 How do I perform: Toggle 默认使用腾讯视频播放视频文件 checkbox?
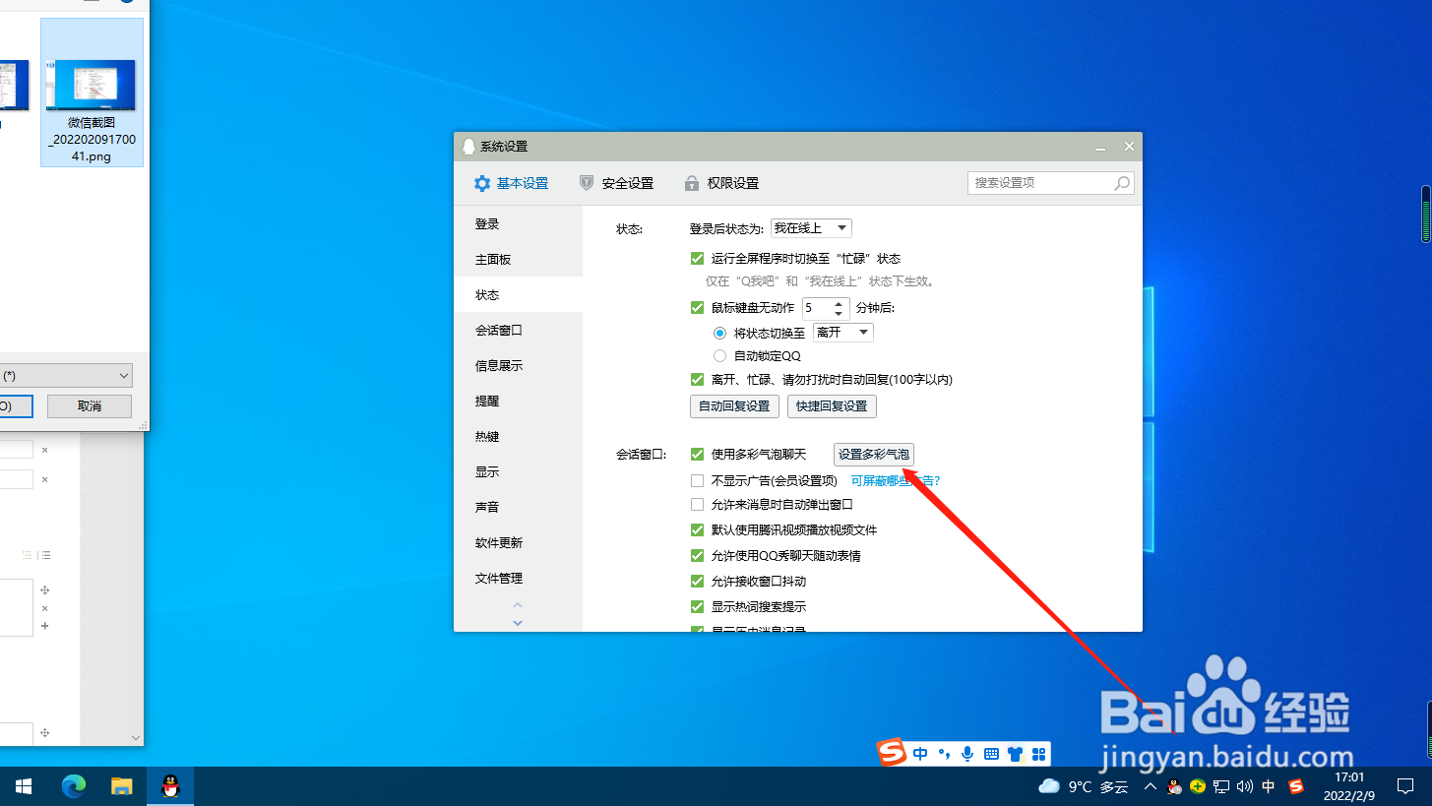click(698, 529)
